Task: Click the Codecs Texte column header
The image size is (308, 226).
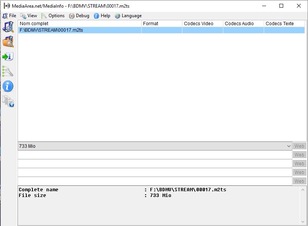Action: coord(284,24)
